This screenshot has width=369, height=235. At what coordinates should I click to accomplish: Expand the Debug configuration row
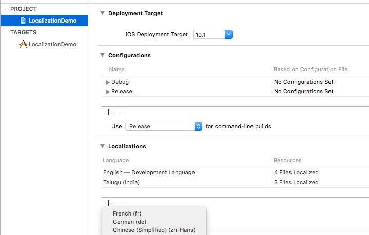coord(108,82)
